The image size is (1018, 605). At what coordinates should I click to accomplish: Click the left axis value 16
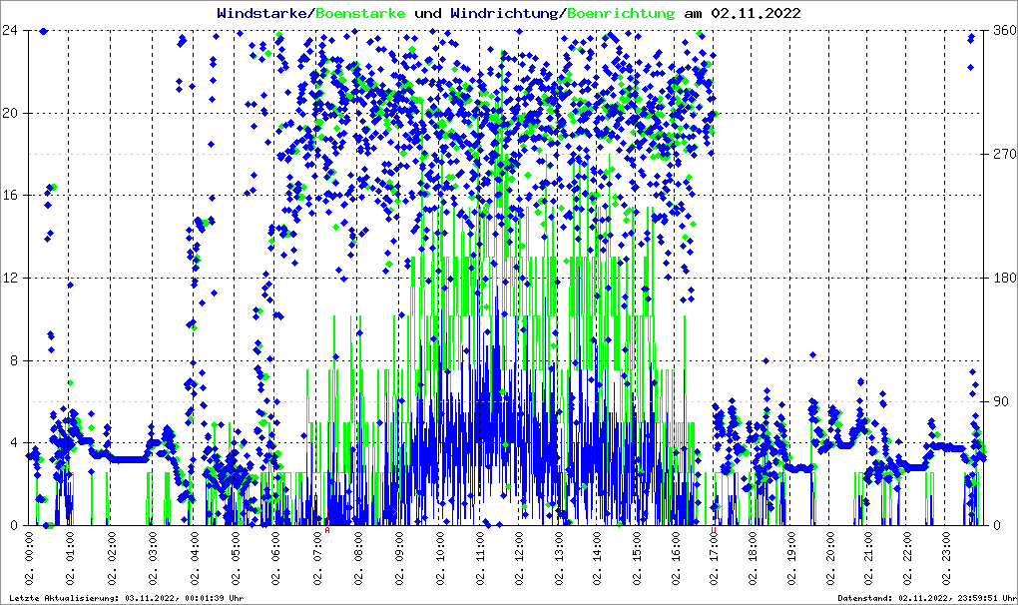click(10, 196)
